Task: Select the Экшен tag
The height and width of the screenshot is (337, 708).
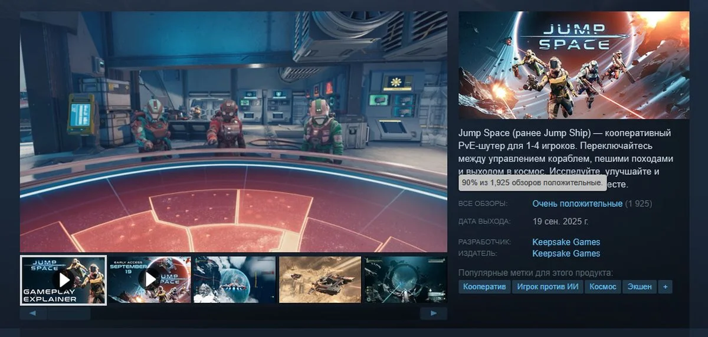Action: tap(640, 287)
